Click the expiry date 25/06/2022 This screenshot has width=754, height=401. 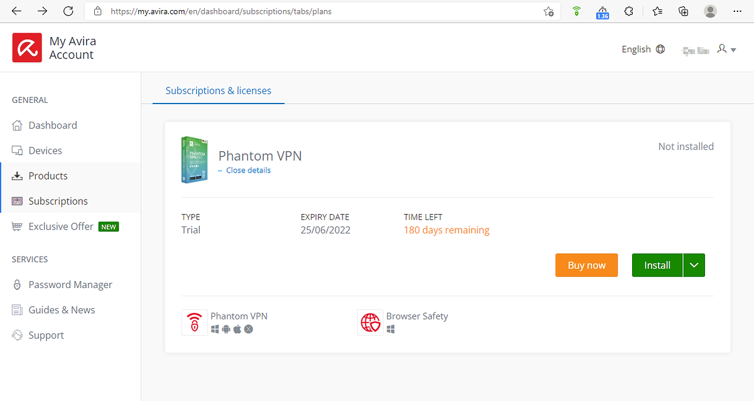[325, 230]
